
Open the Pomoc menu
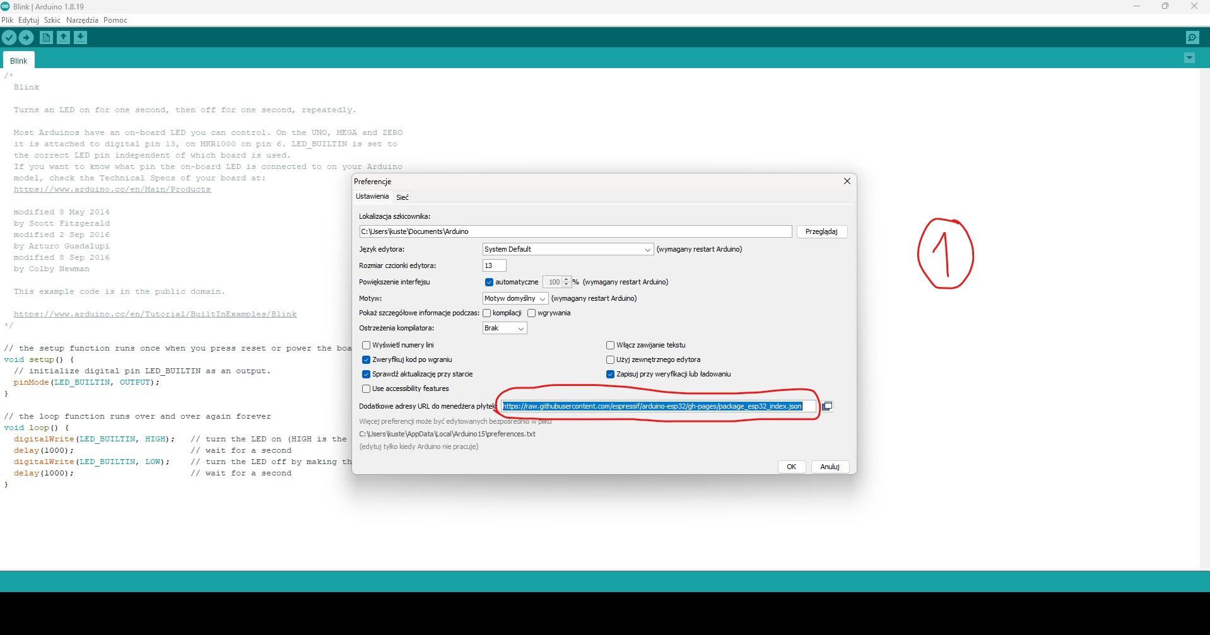115,20
